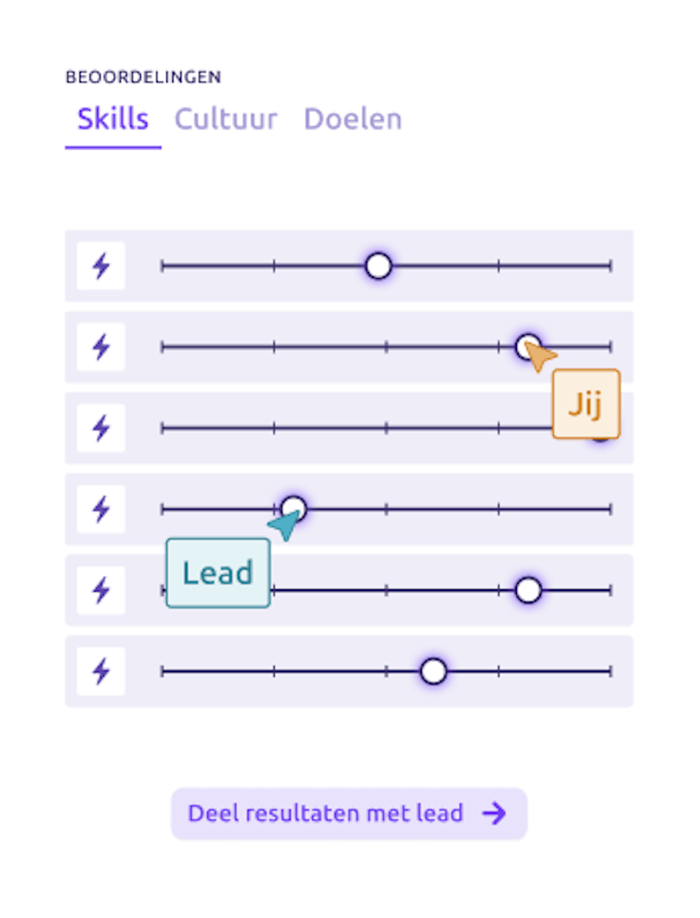The image size is (700, 918).
Task: Click the lightning icon in the third row
Action: tap(101, 428)
